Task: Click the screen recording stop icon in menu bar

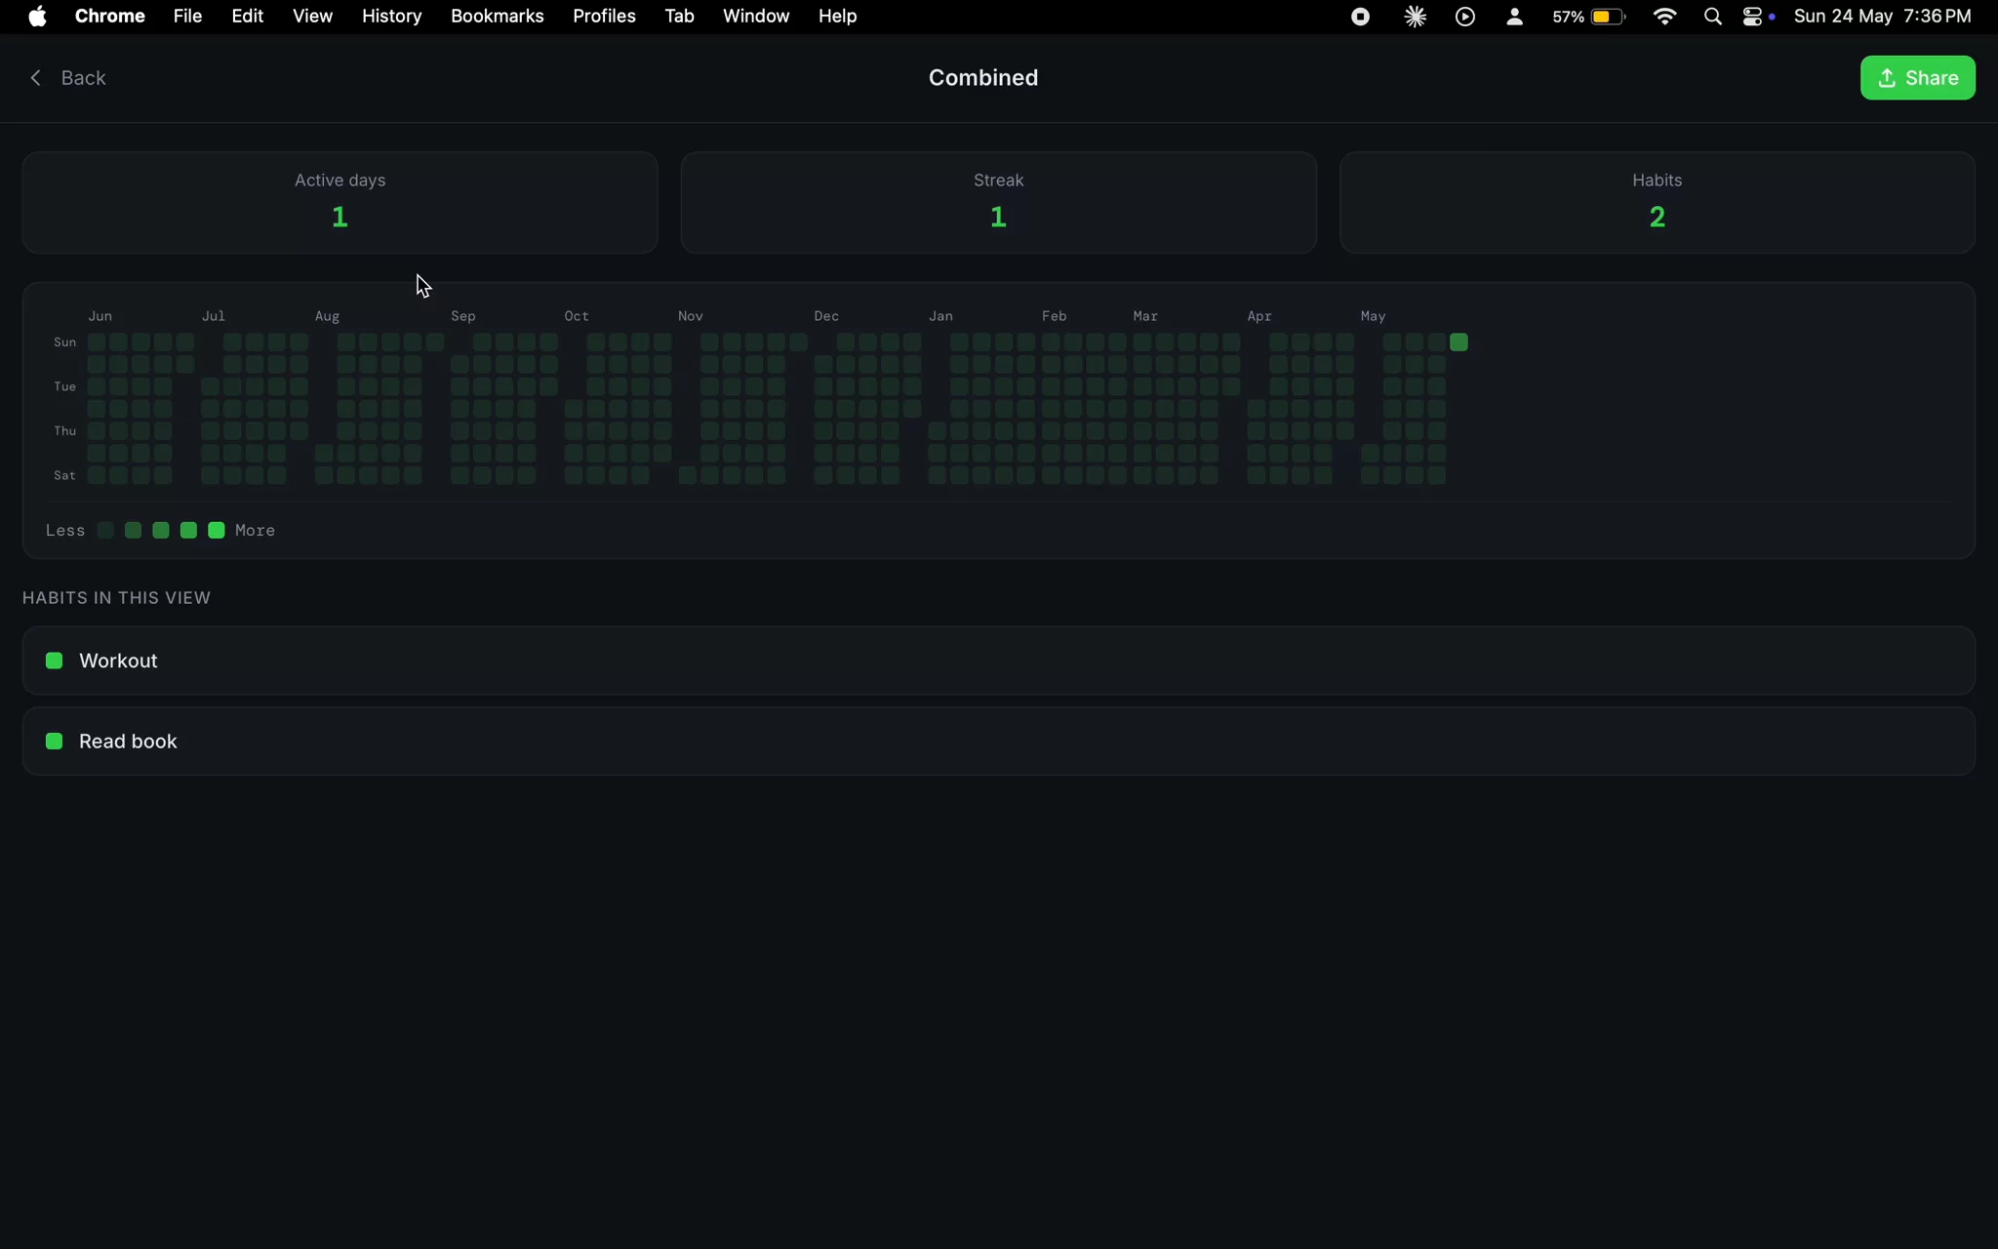Action: [1360, 17]
